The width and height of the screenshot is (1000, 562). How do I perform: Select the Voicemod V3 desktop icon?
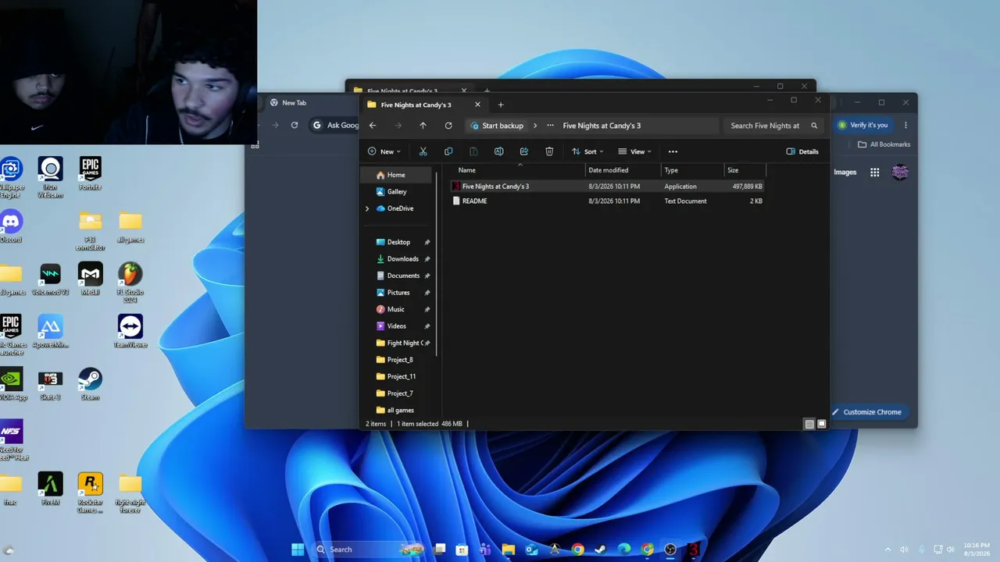click(x=51, y=279)
